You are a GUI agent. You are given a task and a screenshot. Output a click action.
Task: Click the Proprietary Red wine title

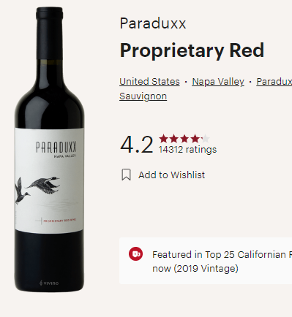pyautogui.click(x=192, y=50)
